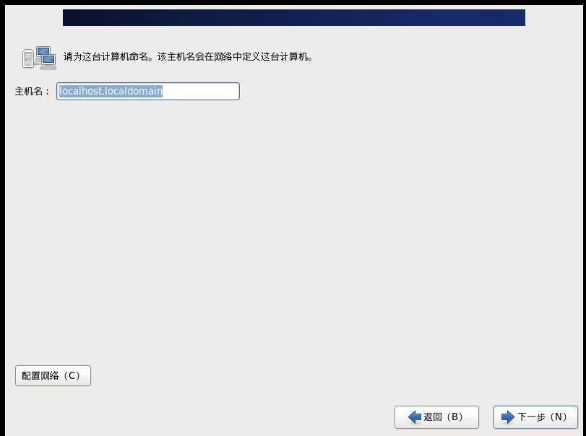This screenshot has height=436, width=586.
Task: Click the dark blue installer banner at top
Action: pos(293,17)
